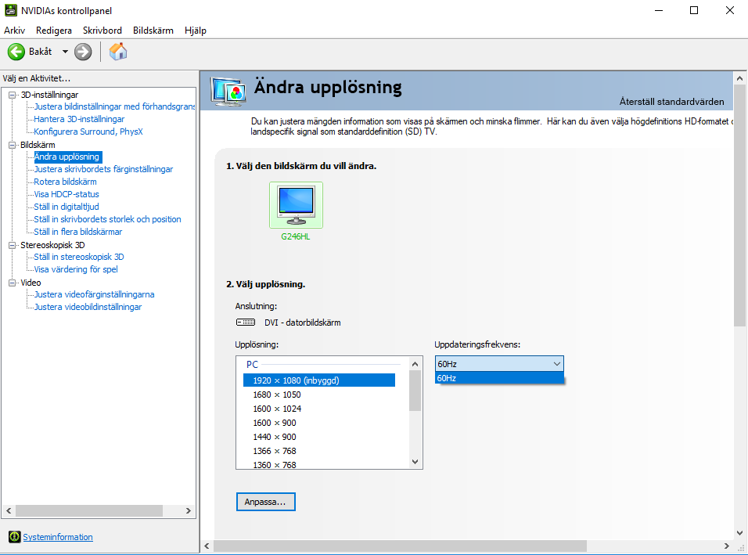
Task: Open Justera bildinställningar med förhandsgranskning
Action: click(x=114, y=106)
